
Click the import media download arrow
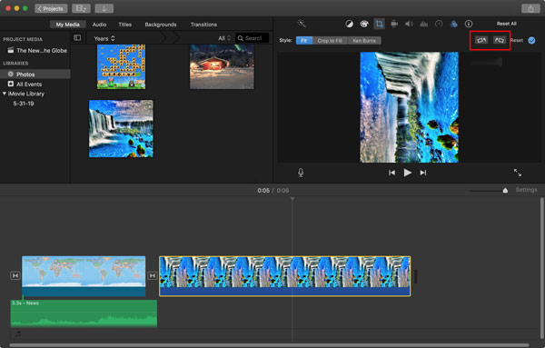coord(104,8)
